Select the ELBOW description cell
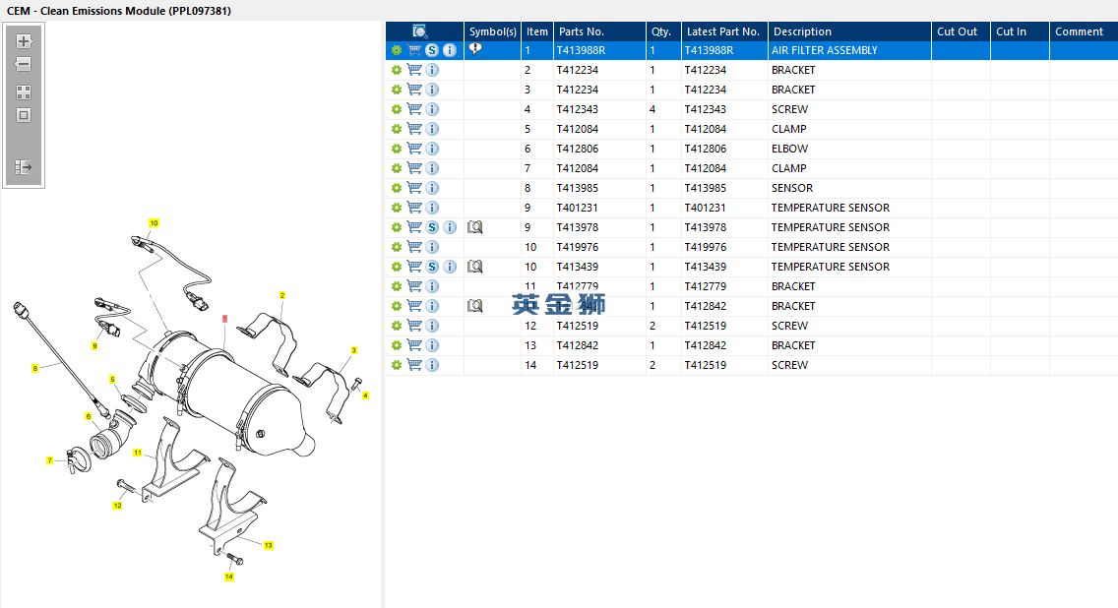Screen dimensions: 1118x608 (x=849, y=149)
